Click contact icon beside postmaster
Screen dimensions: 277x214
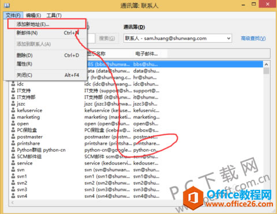coord(13,137)
